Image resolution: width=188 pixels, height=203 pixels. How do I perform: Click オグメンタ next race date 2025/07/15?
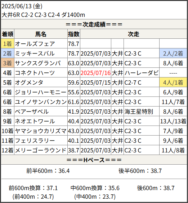(95, 82)
